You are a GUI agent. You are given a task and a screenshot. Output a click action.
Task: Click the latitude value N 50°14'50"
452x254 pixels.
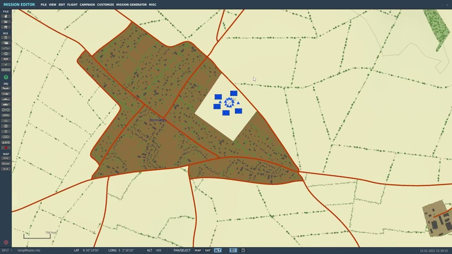point(91,250)
